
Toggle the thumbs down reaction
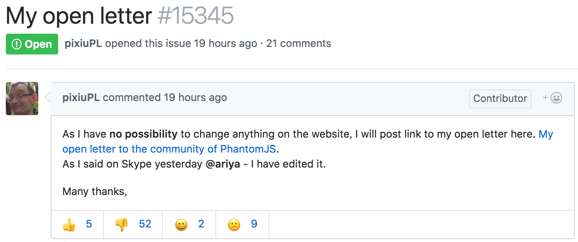coord(133,225)
